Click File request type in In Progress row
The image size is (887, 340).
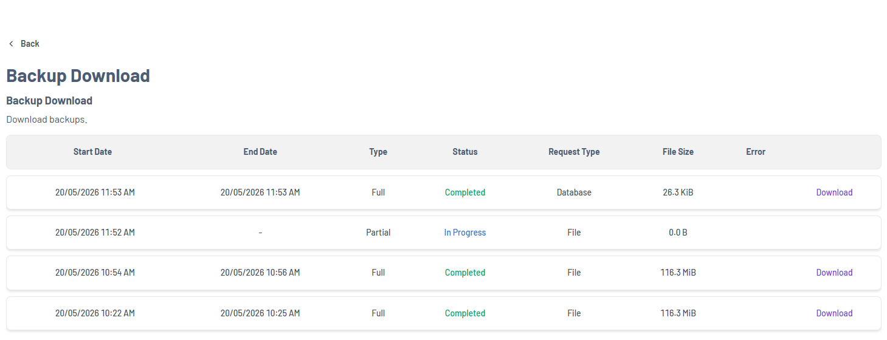(x=574, y=233)
